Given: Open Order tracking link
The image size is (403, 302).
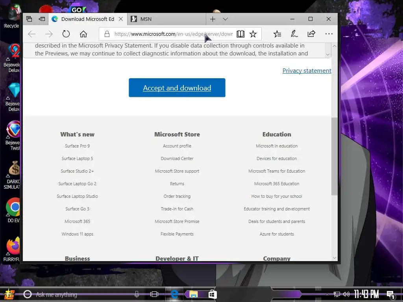Looking at the screenshot, I should click(177, 196).
